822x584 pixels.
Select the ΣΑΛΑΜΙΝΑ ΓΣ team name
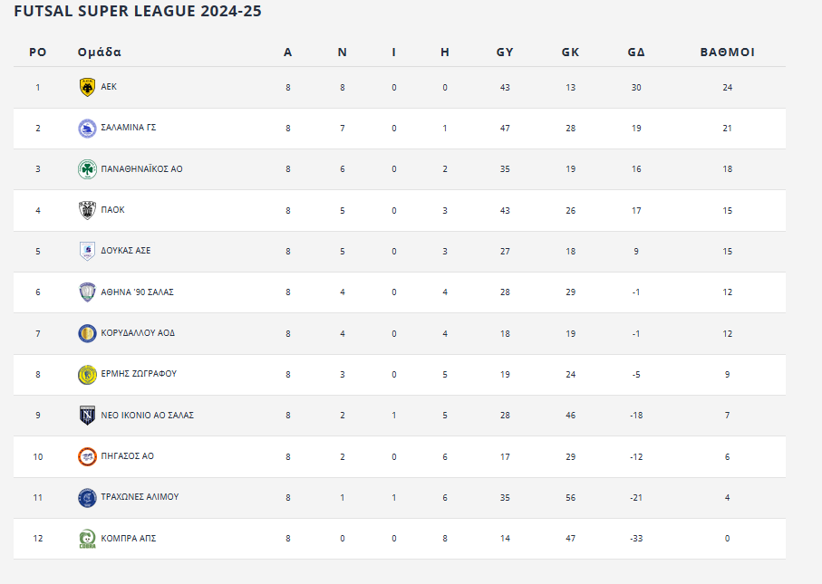click(x=129, y=128)
